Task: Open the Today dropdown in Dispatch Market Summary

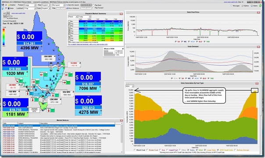Action: 85,17
